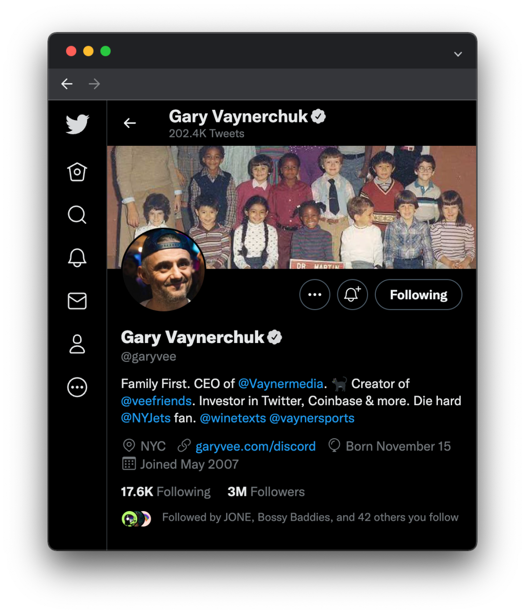This screenshot has height=614, width=525.
Task: Open the class photo header banner
Action: (x=292, y=207)
